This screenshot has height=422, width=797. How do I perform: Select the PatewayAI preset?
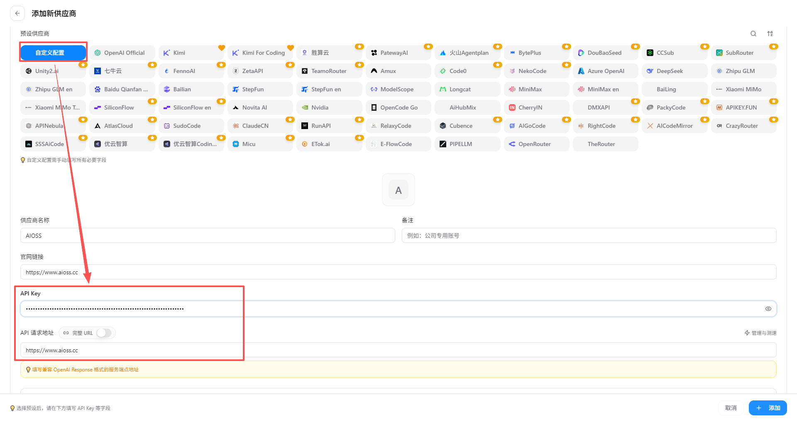coord(398,53)
